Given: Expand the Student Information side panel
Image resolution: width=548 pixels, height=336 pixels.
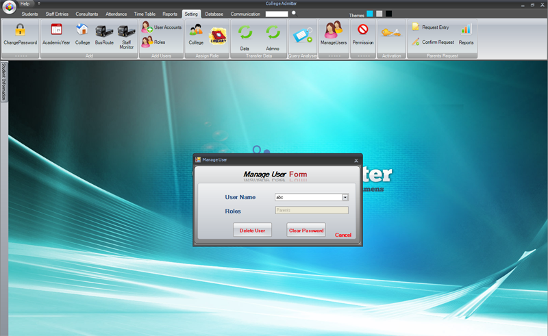Looking at the screenshot, I should [3, 81].
